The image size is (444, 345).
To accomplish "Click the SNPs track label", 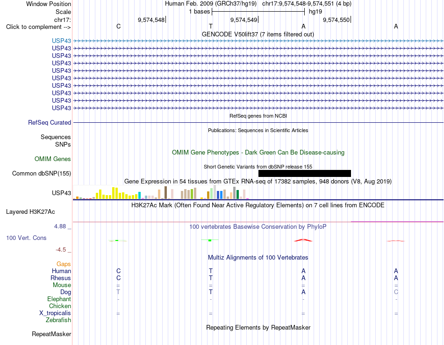I will click(63, 144).
